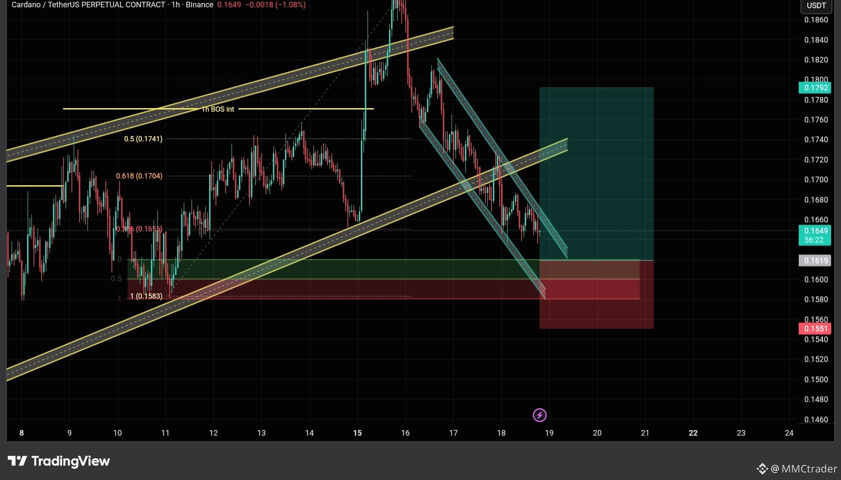Click date 19 on the time axis
841x480 pixels.
tap(549, 433)
